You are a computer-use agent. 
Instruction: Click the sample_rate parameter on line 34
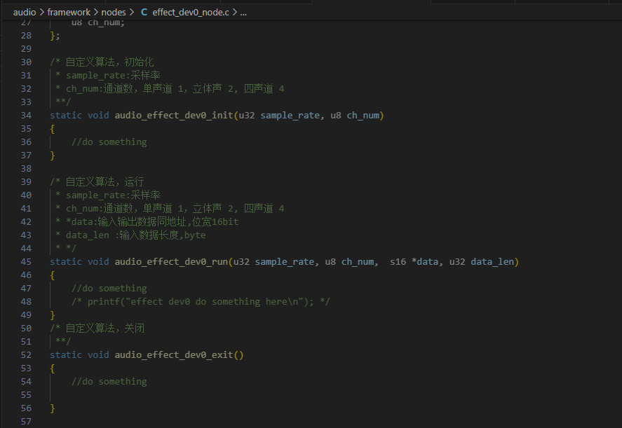pos(290,116)
